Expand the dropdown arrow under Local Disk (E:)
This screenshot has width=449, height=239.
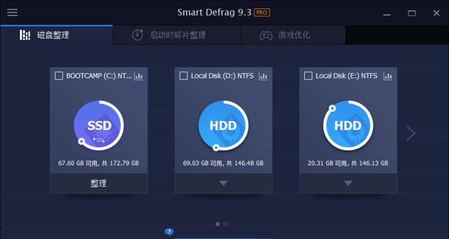348,183
